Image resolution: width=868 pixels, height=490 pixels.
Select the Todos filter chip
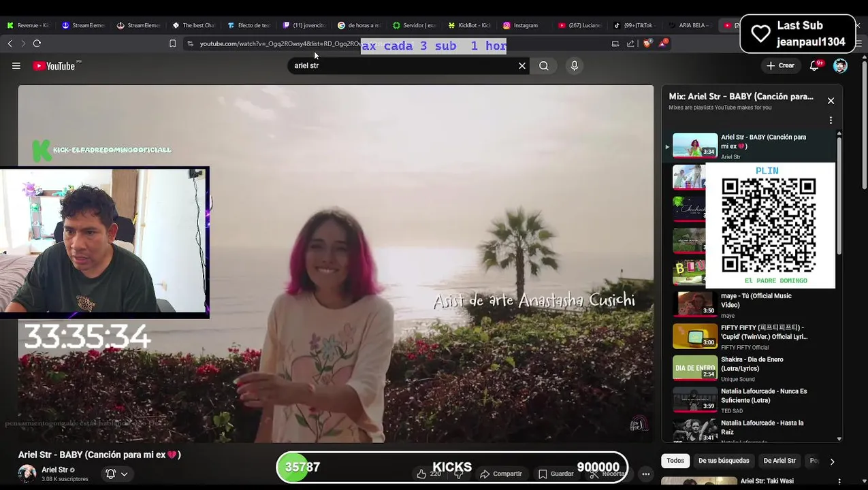pos(675,461)
